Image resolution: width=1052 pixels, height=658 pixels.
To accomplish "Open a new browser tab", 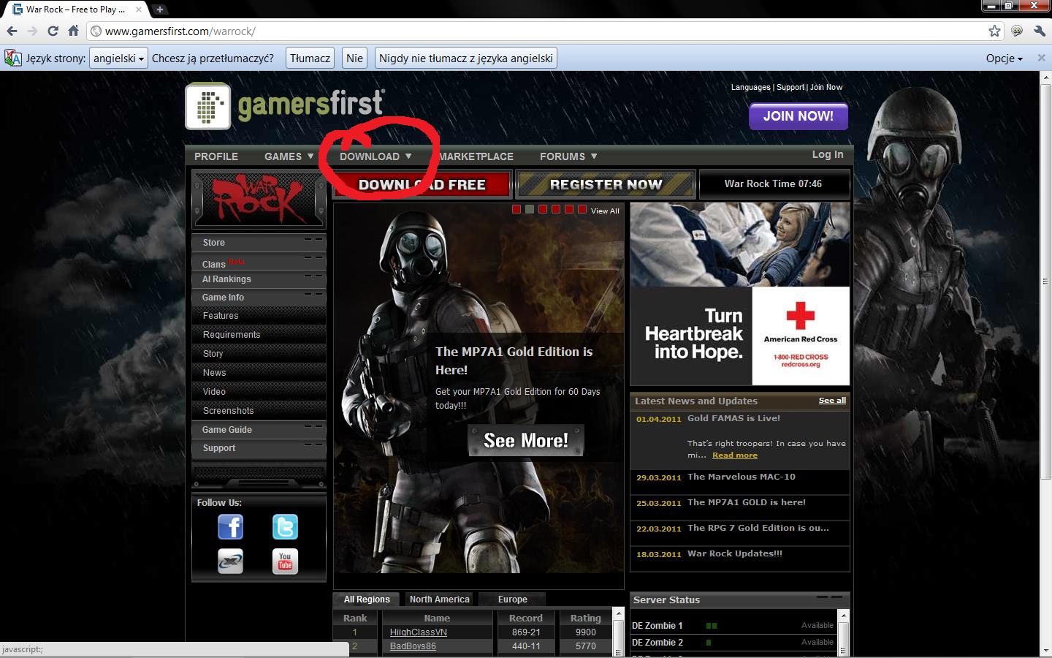I will point(159,10).
